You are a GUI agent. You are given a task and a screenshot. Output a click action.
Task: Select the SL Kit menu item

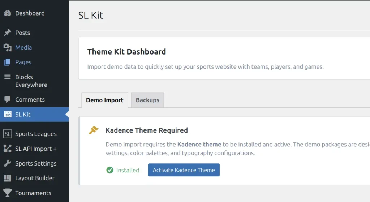[34, 115]
